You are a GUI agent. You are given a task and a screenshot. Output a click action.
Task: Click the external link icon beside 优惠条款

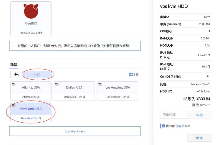point(189,126)
